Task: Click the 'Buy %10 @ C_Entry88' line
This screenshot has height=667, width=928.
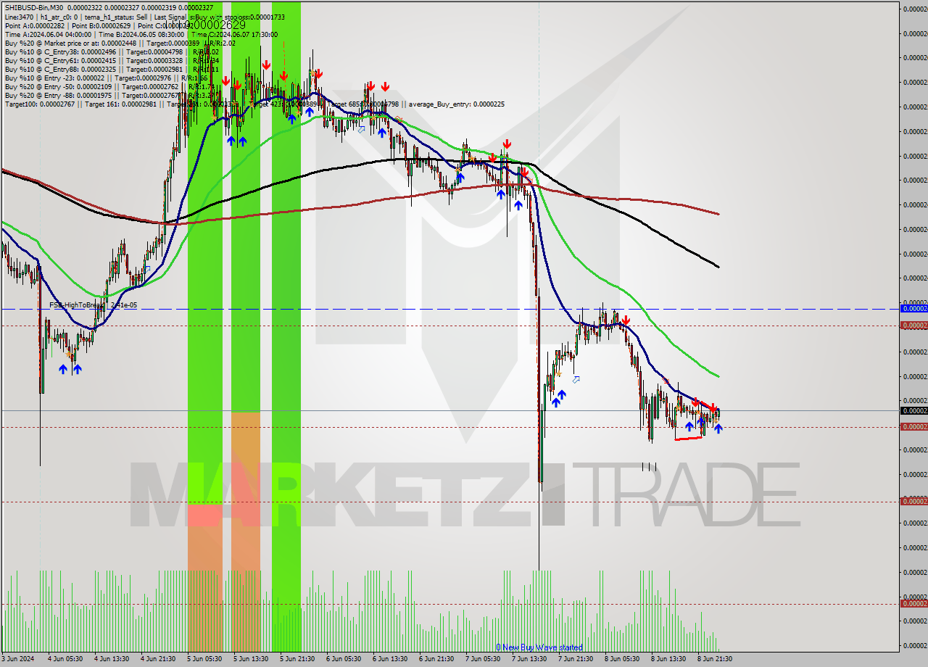Action: point(112,69)
